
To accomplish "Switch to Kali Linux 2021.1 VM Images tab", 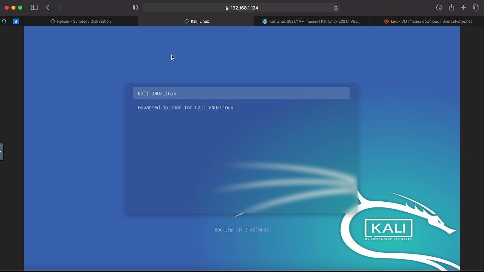I will tap(312, 22).
